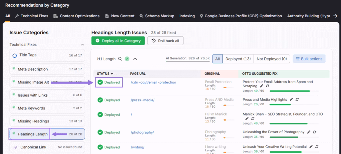The width and height of the screenshot is (341, 154).
Task: Click the right arrow to scroll category tabs
Action: pyautogui.click(x=336, y=16)
